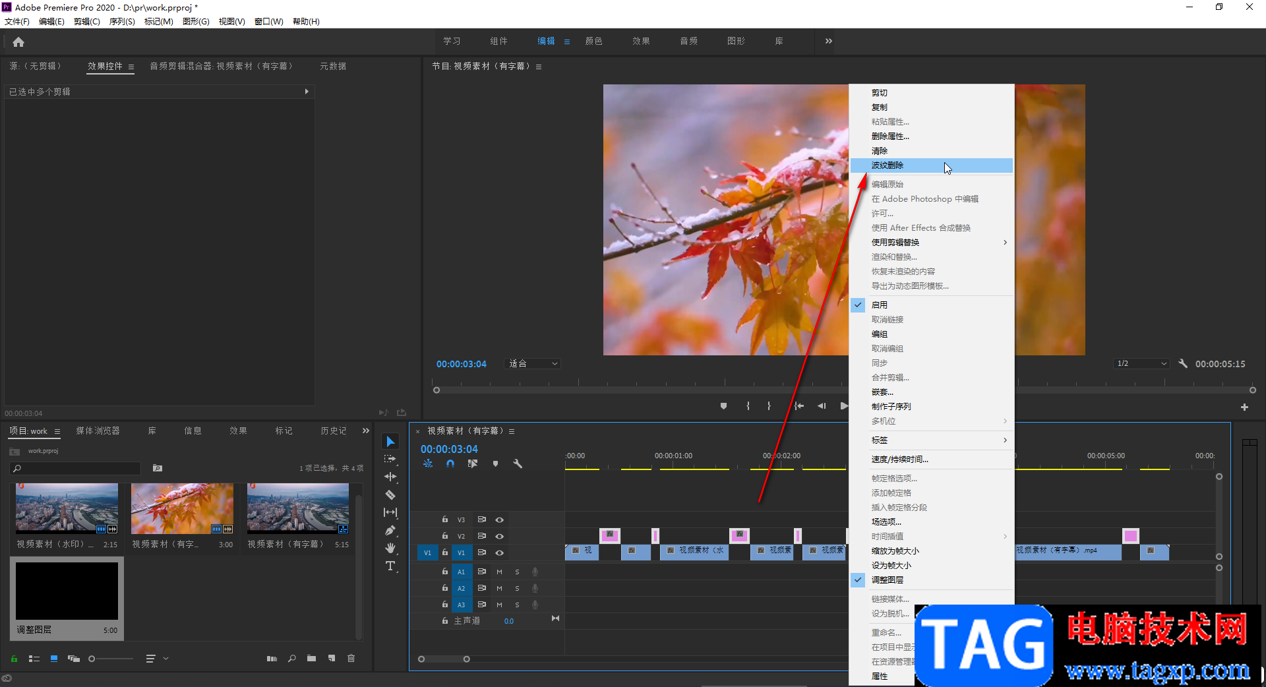Create bin from search query icon
The width and height of the screenshot is (1266, 687).
click(158, 468)
